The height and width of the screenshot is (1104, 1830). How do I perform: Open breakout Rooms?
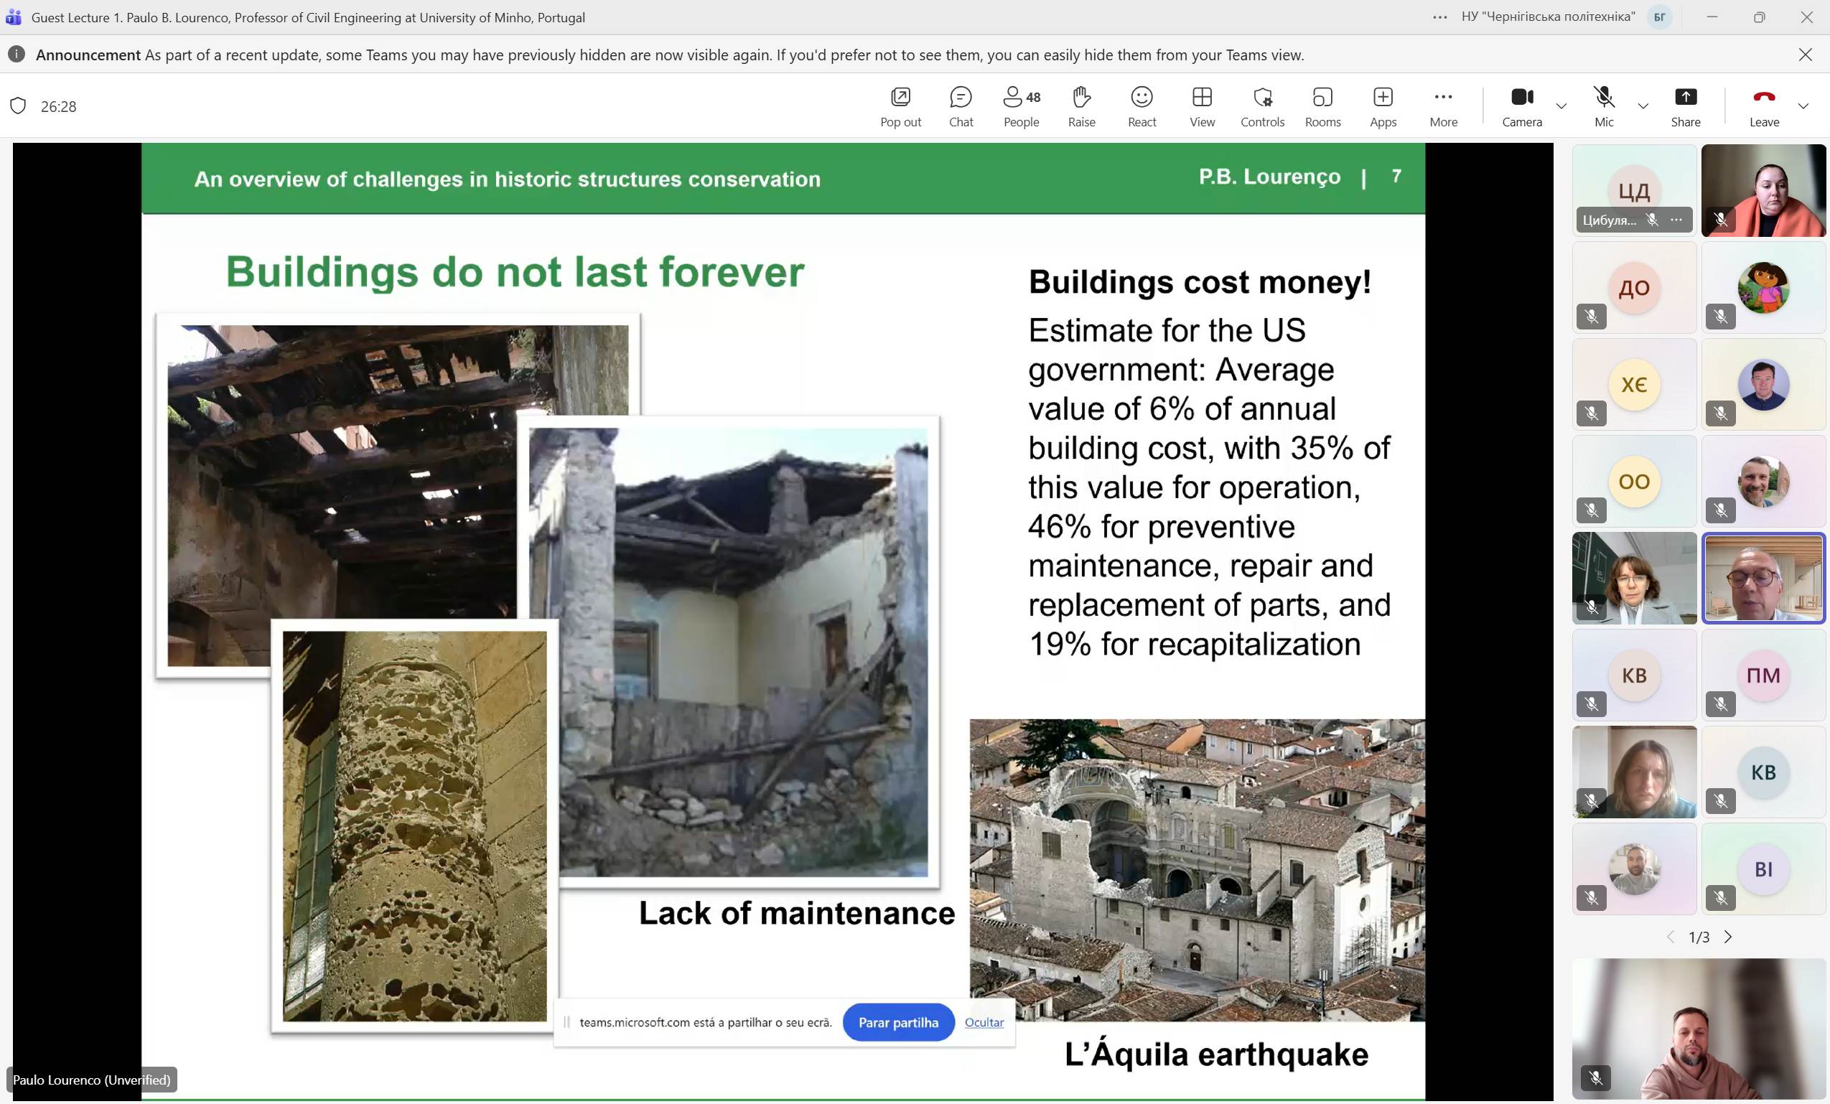tap(1322, 106)
